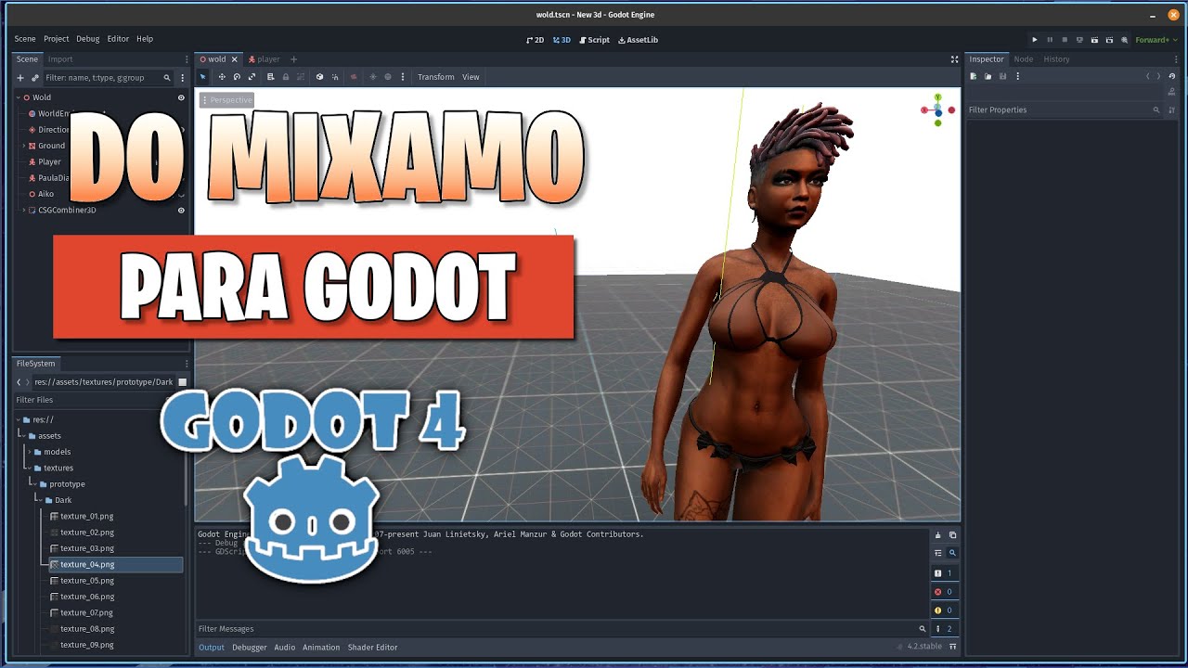Viewport: 1188px width, 668px height.
Task: Open Inspector extra resource options
Action: coord(1017,76)
